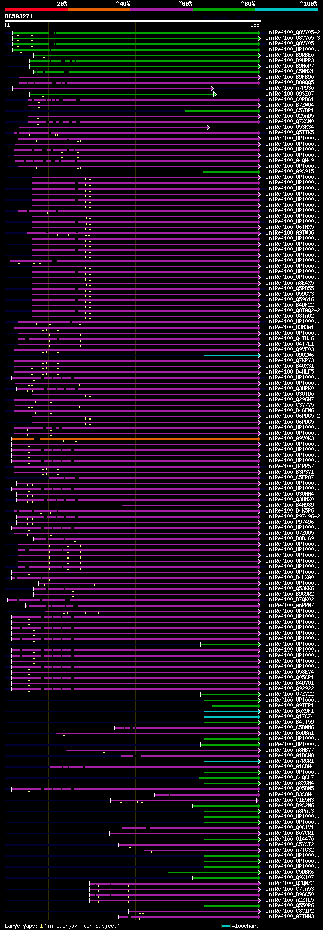Screen dimensions: 323x930
Task: Select UniRef100_Q8TAQ2-2 label
Action: tap(293, 310)
